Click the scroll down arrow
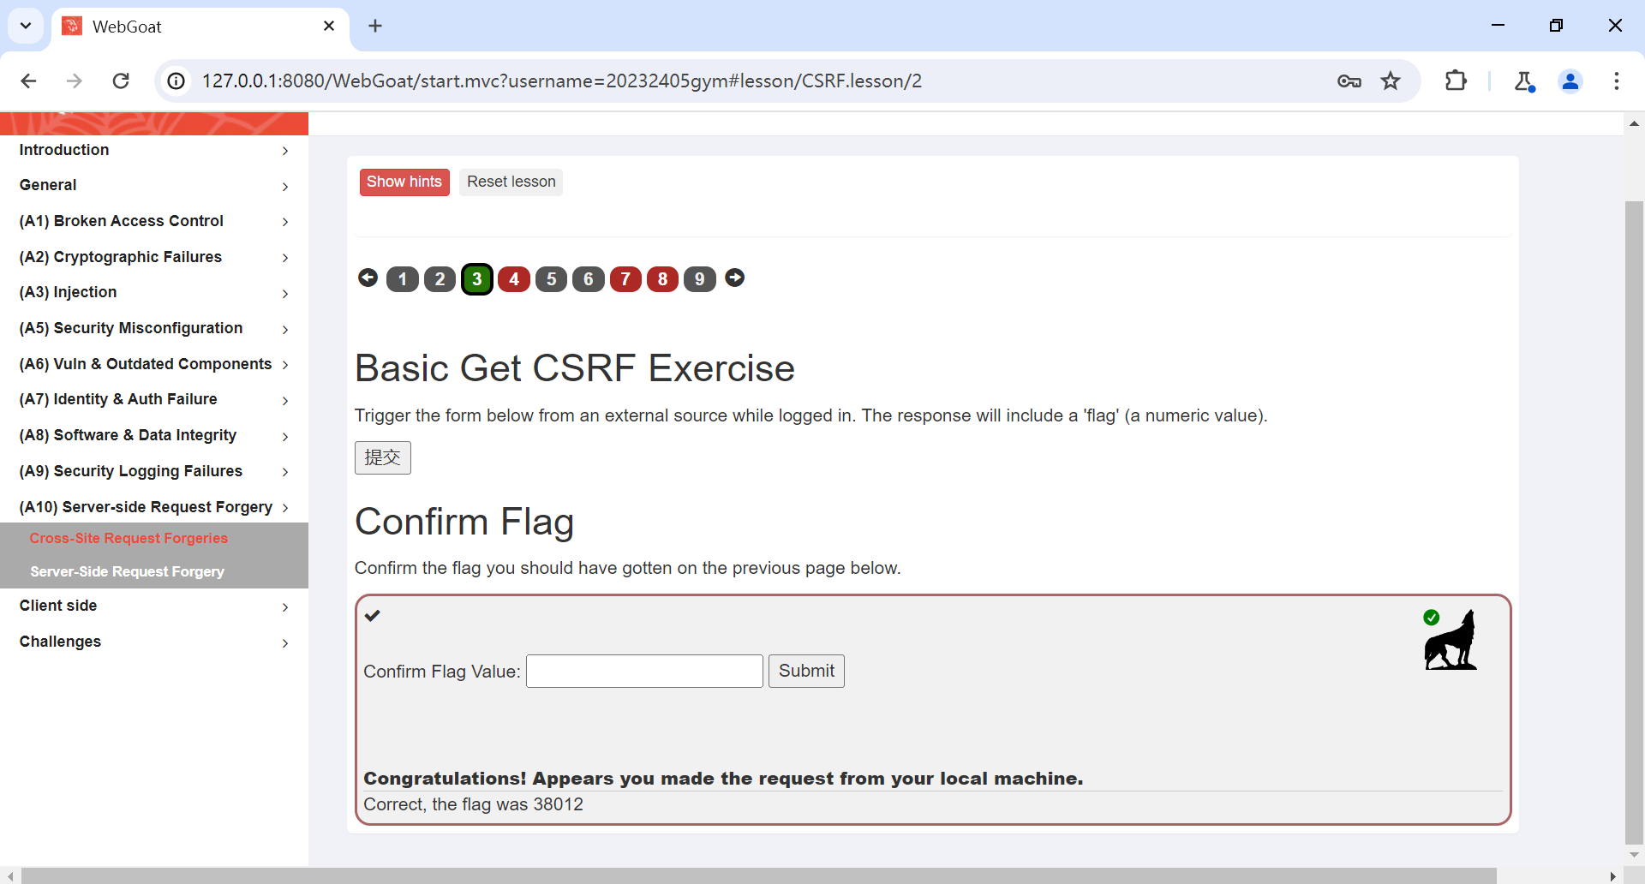Viewport: 1645px width, 884px height. pos(1634,855)
